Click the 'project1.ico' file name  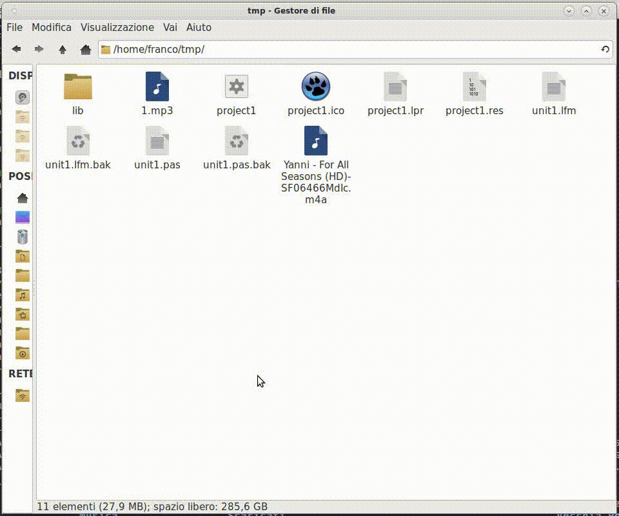[316, 110]
